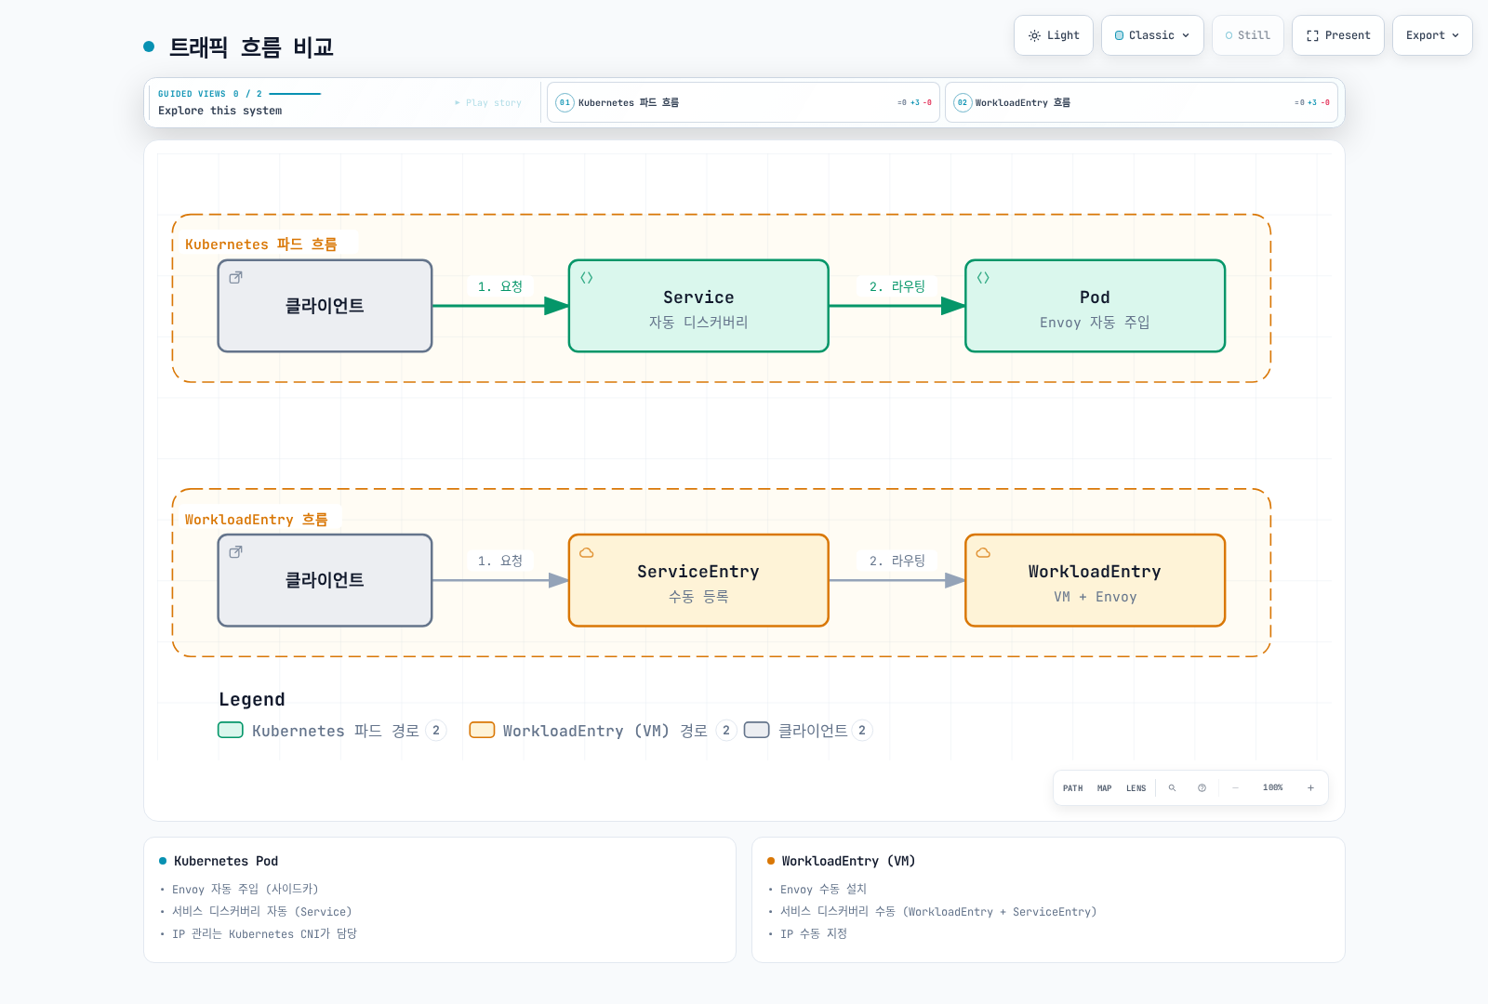Image resolution: width=1488 pixels, height=1004 pixels.
Task: Click the '2. 라우팅' edge label in Kubernetes flow
Action: (x=897, y=286)
